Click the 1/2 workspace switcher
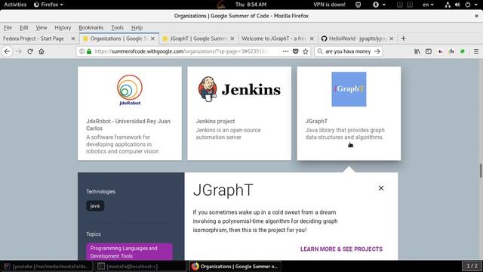Screen dimensions: 483x272 472,266
